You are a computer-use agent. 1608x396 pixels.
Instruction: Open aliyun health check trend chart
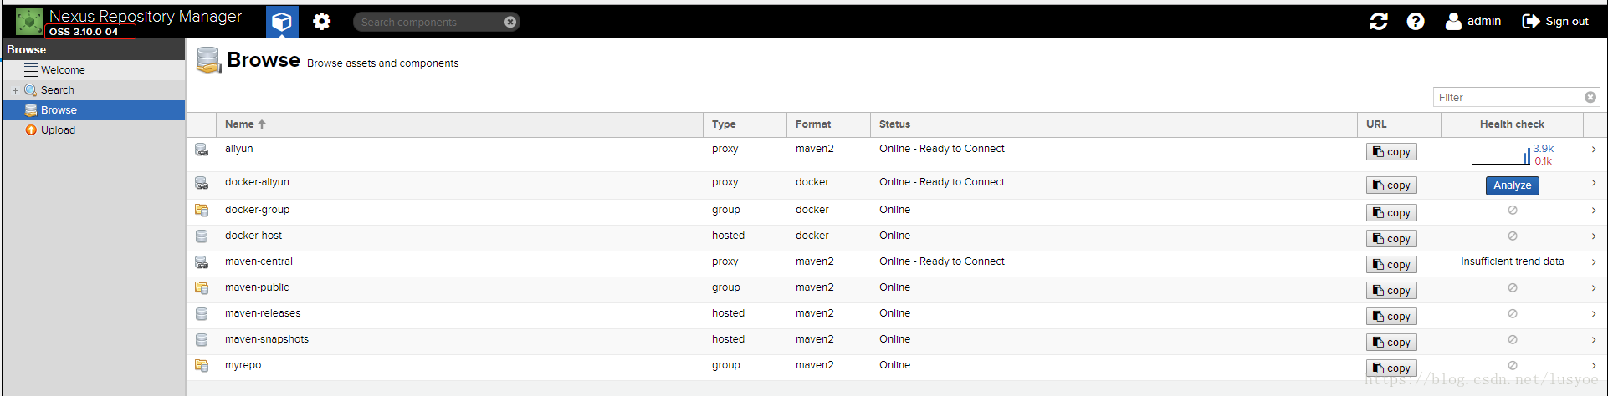click(x=1512, y=155)
